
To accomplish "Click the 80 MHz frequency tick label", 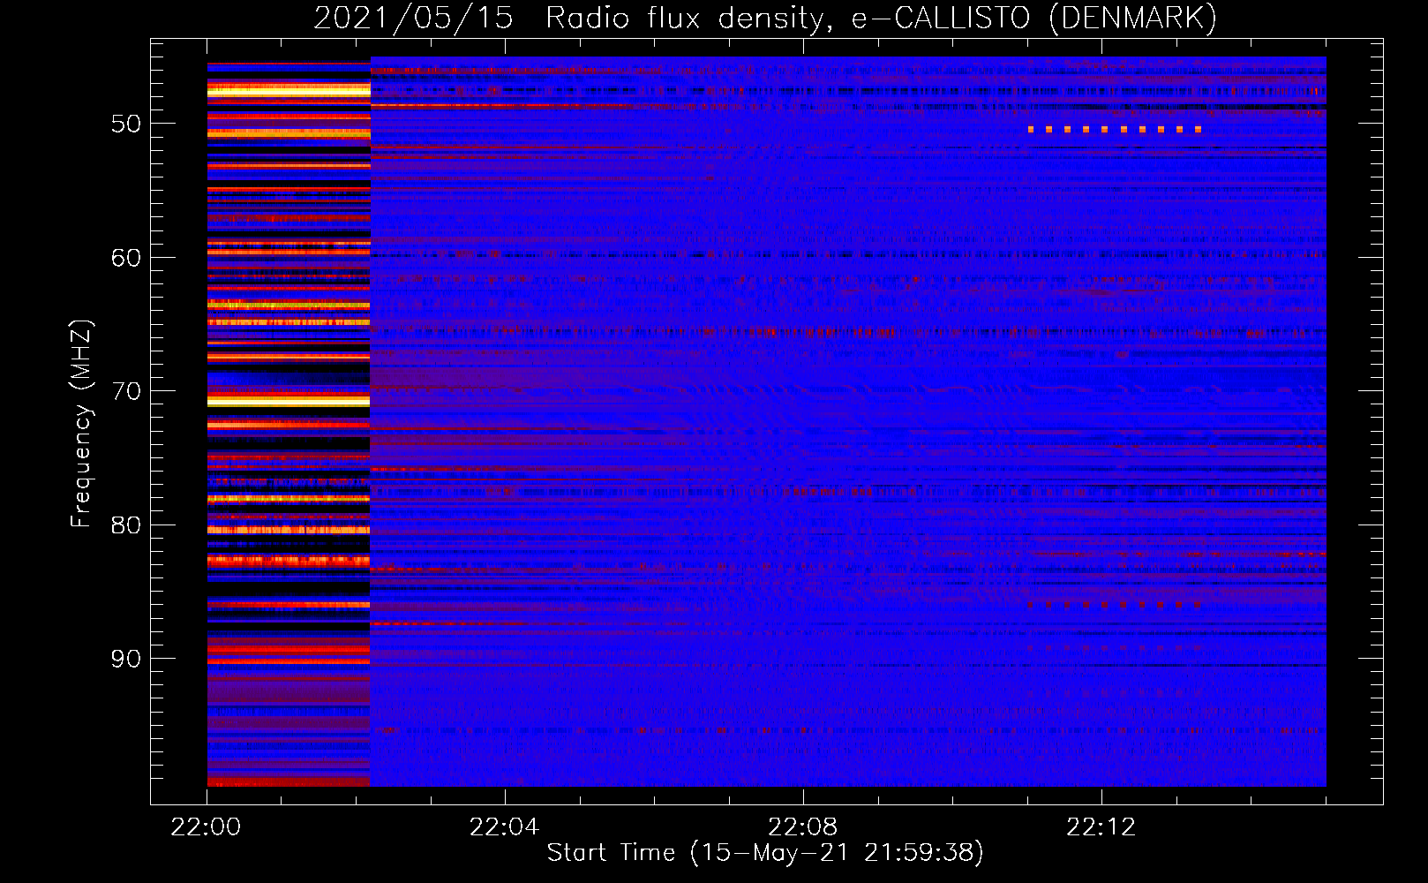I will (125, 525).
